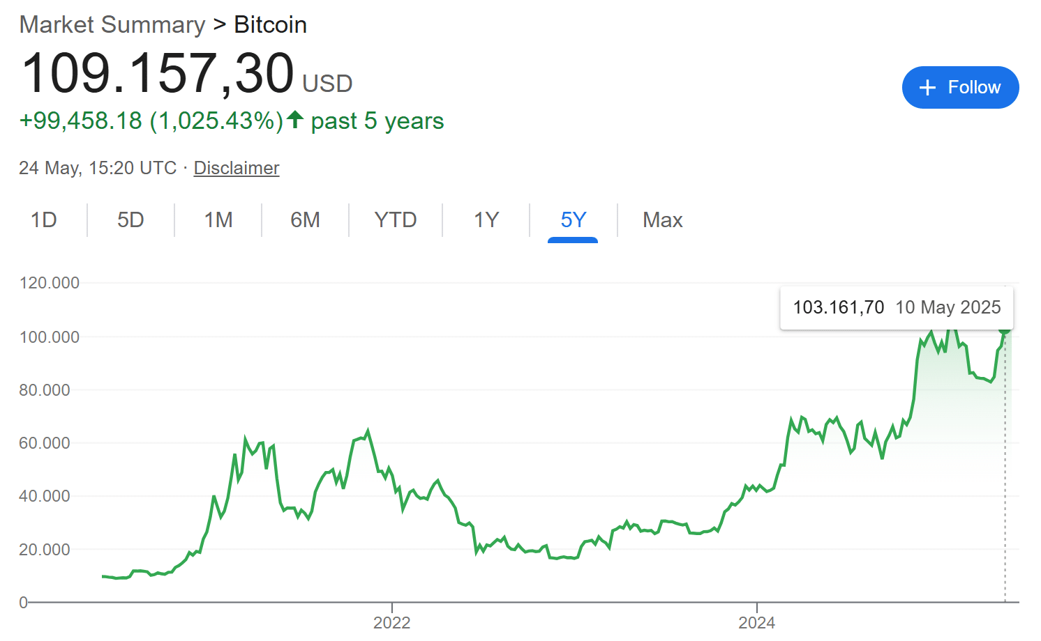The width and height of the screenshot is (1041, 641).
Task: Select the 5D time range tab
Action: 130,220
